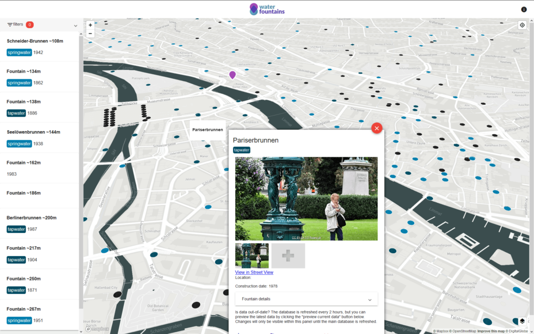Select the small fountain photo thumbnail
The height and width of the screenshot is (334, 534).
click(251, 256)
